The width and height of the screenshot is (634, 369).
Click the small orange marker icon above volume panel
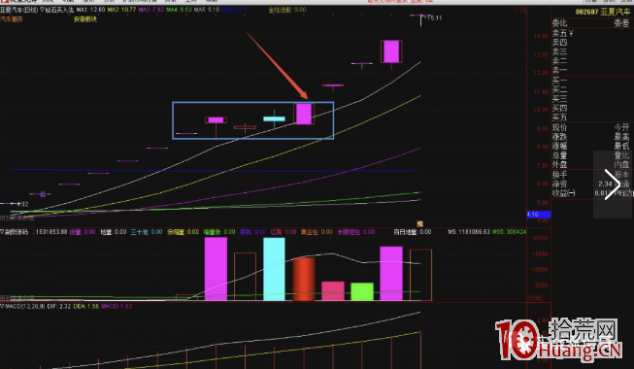click(420, 223)
